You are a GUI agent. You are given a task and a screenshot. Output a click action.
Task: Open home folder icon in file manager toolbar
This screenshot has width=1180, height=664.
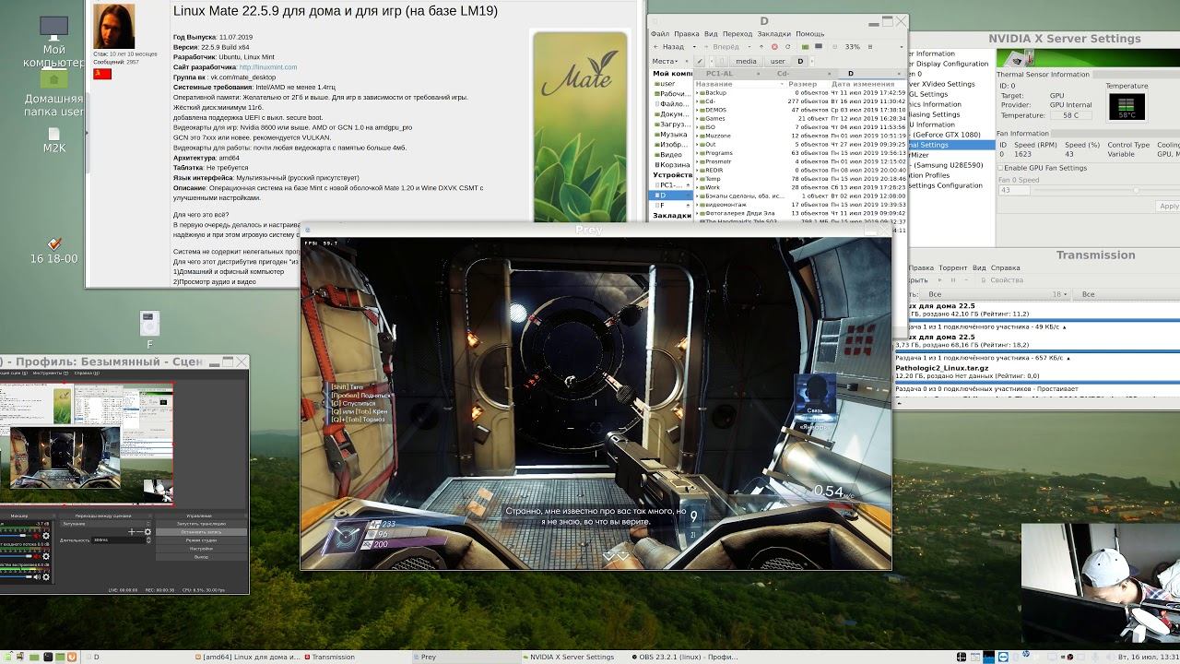(805, 47)
